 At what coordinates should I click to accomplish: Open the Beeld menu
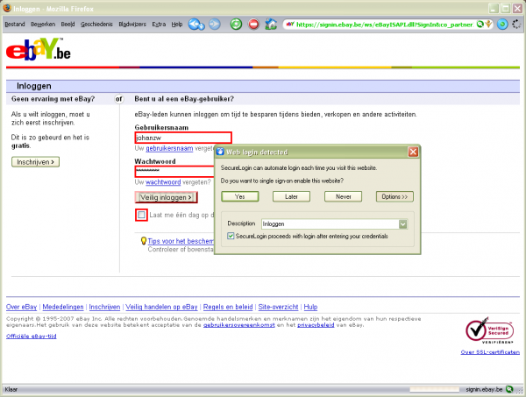pos(68,25)
